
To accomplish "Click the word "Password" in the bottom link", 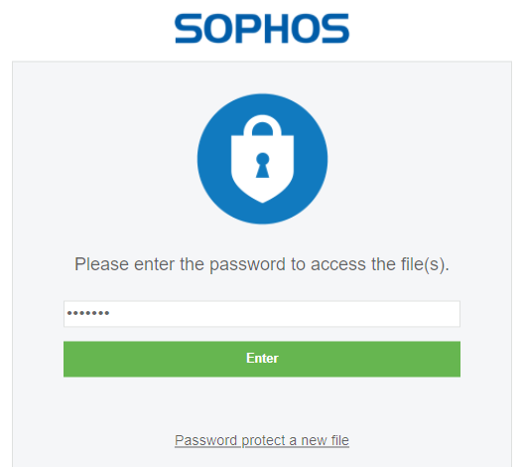I will click(205, 440).
